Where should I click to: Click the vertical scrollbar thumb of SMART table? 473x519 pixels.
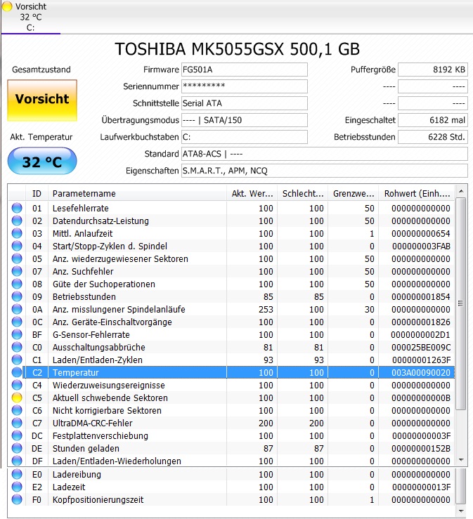pos(461,303)
